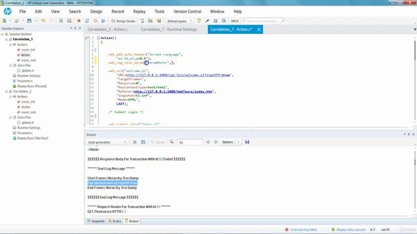
Task: Open the Version Control menu
Action: tap(187, 12)
